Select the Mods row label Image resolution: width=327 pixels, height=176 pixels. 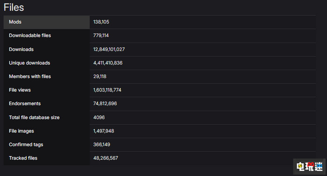coord(15,22)
